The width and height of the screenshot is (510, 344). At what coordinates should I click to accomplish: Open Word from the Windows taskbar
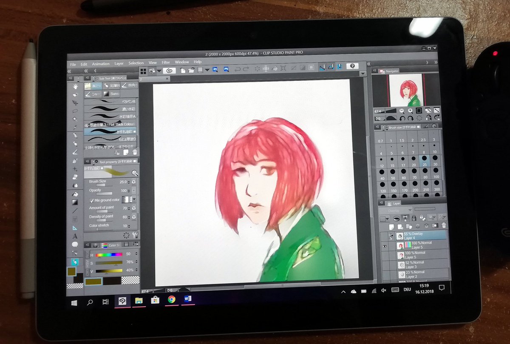coord(187,299)
